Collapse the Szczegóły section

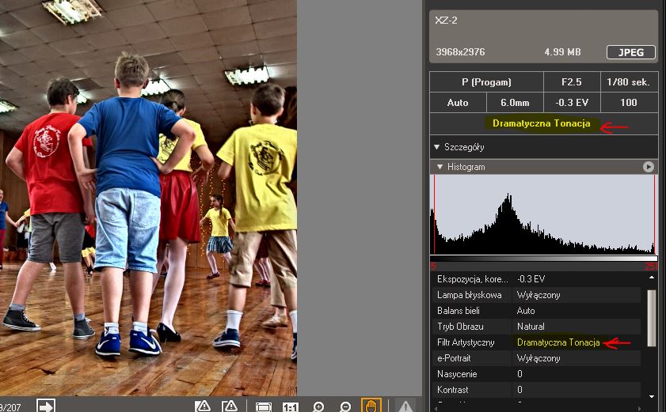click(x=436, y=146)
